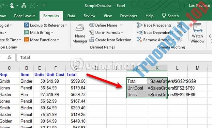Image resolution: width=212 pixels, height=128 pixels.
Task: Open Customize Quick Access Toolbar menu
Action: pos(44,6)
